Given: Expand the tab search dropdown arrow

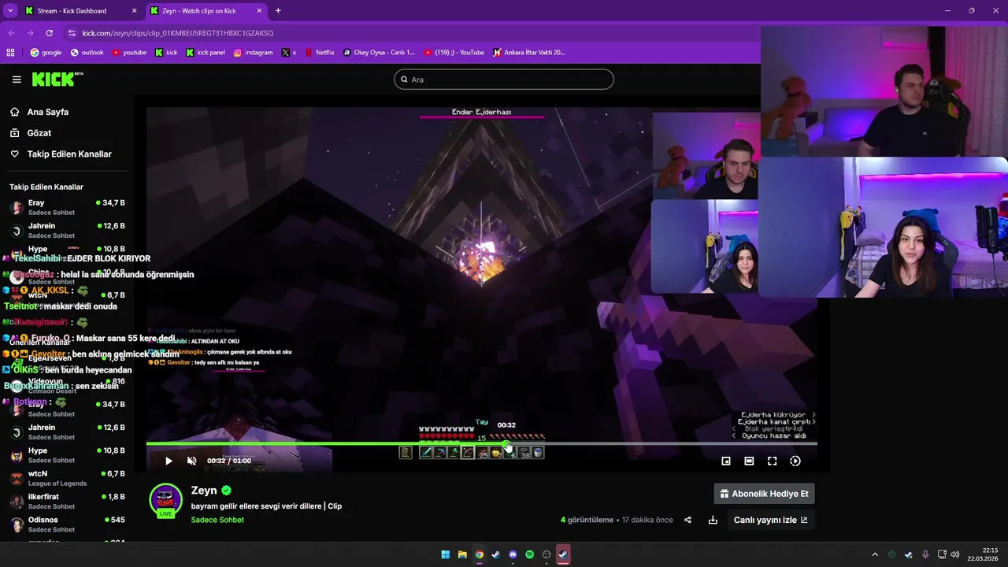Looking at the screenshot, I should point(10,11).
